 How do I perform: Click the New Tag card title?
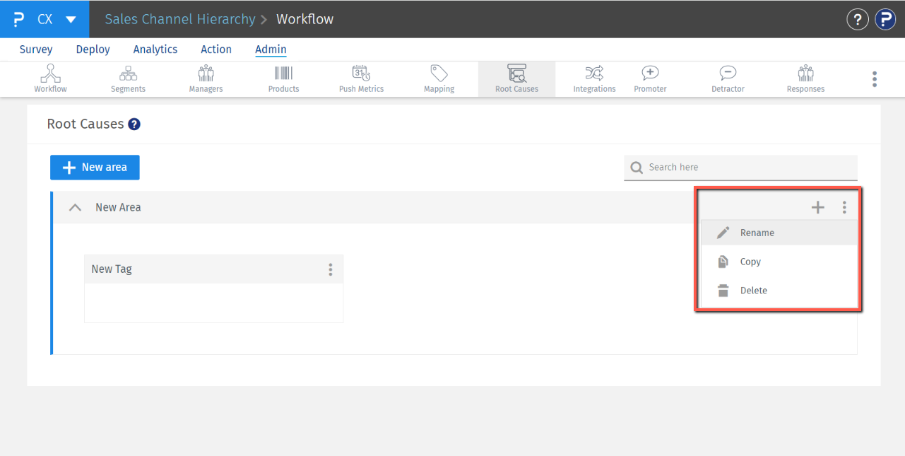[x=112, y=269]
